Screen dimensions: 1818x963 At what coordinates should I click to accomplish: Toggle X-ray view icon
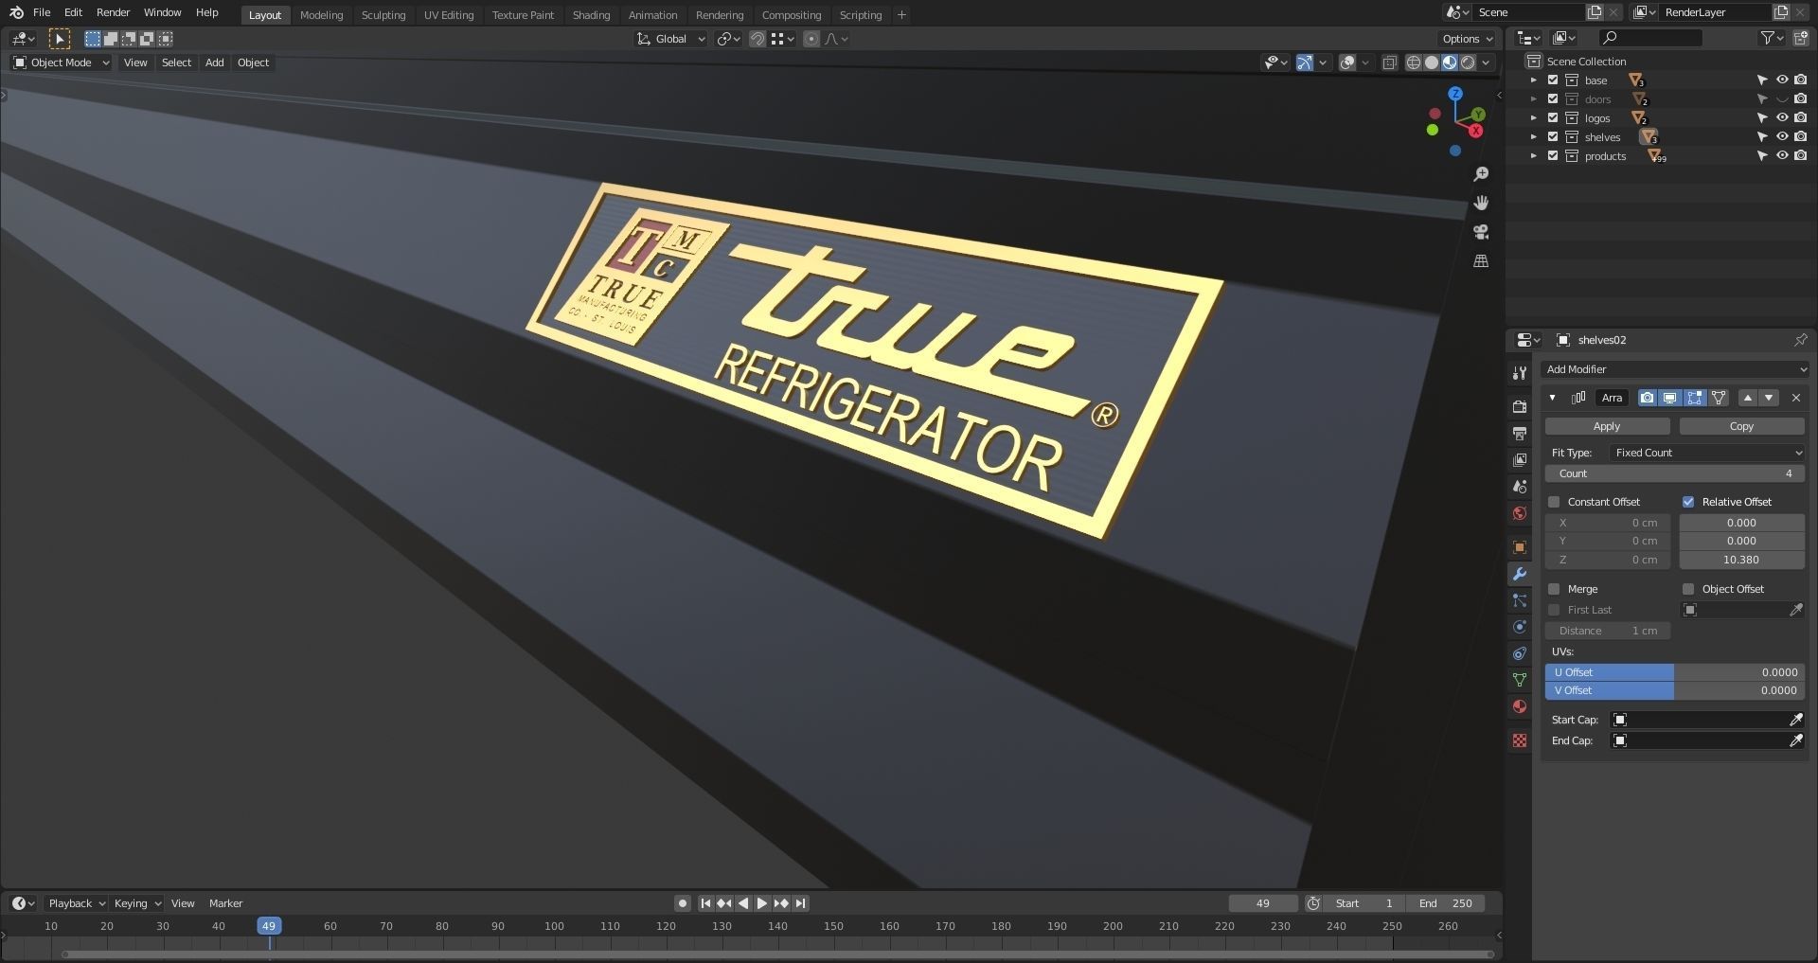(1390, 62)
